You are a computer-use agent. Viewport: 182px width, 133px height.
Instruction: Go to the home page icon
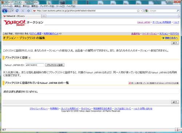point(28,11)
